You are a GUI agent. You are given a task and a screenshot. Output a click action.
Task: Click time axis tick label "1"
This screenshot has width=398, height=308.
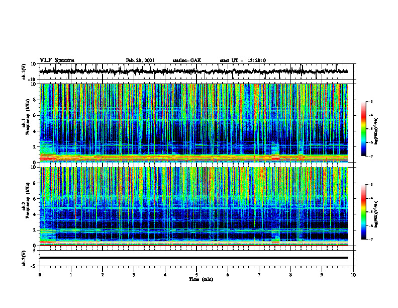pyautogui.click(x=71, y=275)
